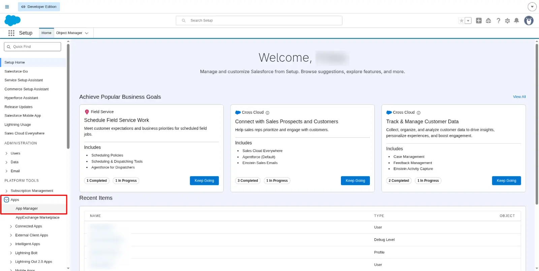This screenshot has height=271, width=539.
Task: Expand Intelligent Apps
Action: tap(11, 244)
